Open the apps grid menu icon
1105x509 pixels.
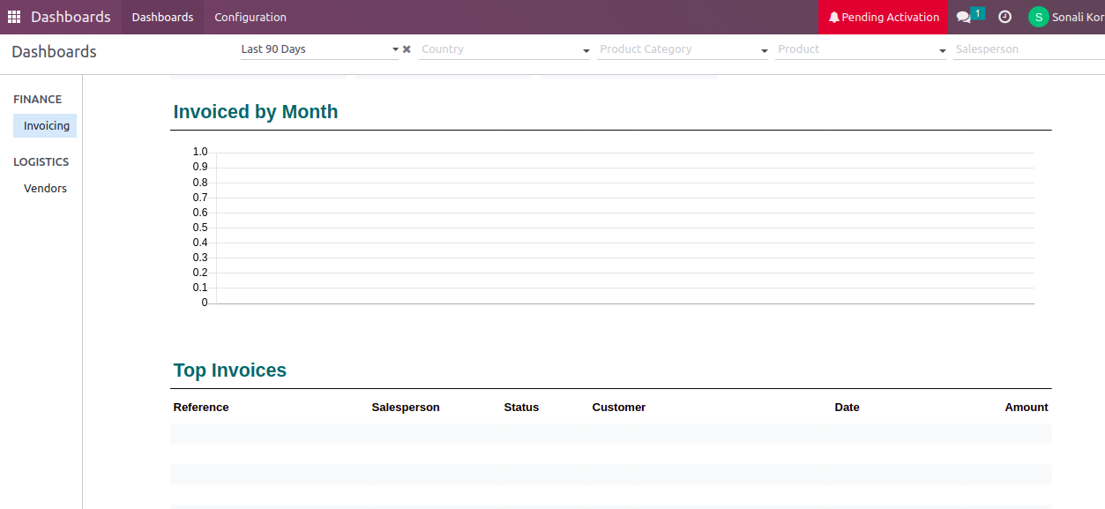(14, 17)
